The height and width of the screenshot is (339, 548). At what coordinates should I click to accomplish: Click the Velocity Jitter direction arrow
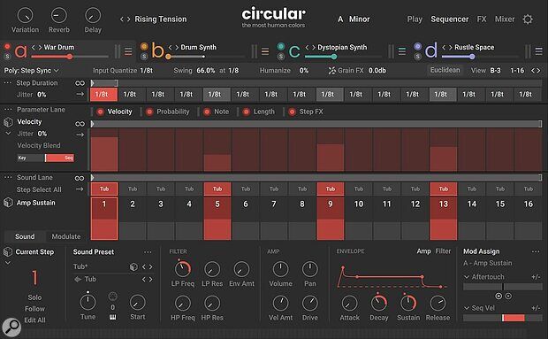point(80,135)
